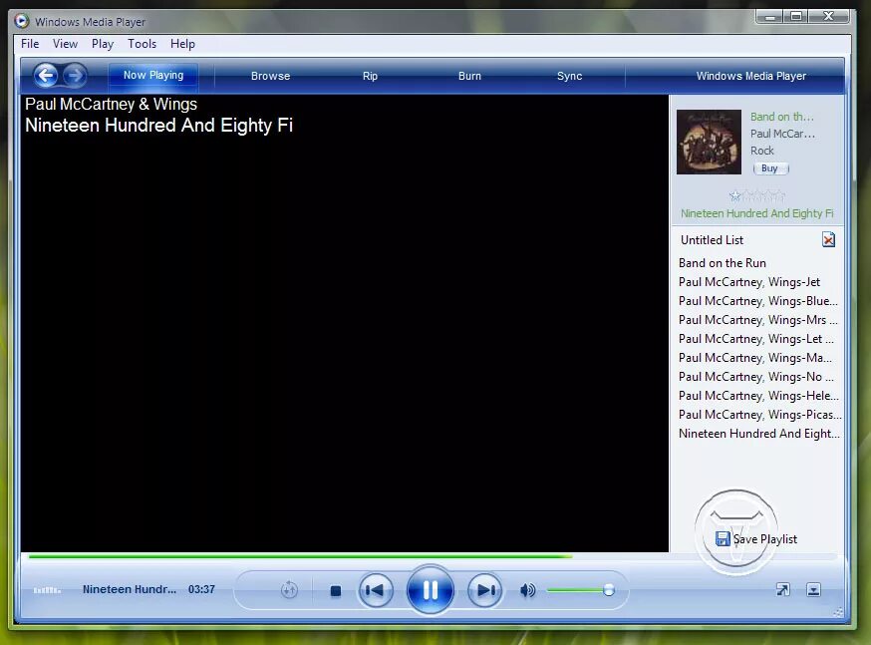This screenshot has height=645, width=871.
Task: Close the Windows Media Player window
Action: pos(829,17)
